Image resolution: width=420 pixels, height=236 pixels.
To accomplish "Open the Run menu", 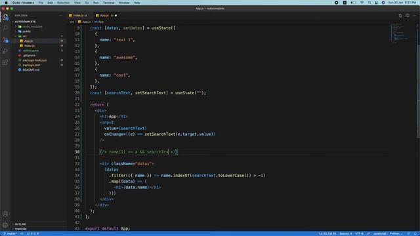I will [x=96, y=3].
